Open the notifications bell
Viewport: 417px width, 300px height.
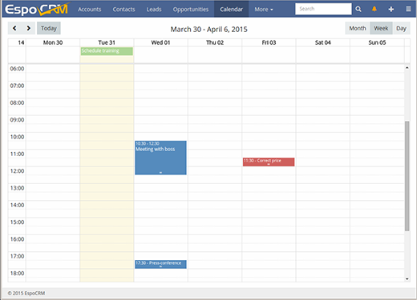pyautogui.click(x=374, y=9)
